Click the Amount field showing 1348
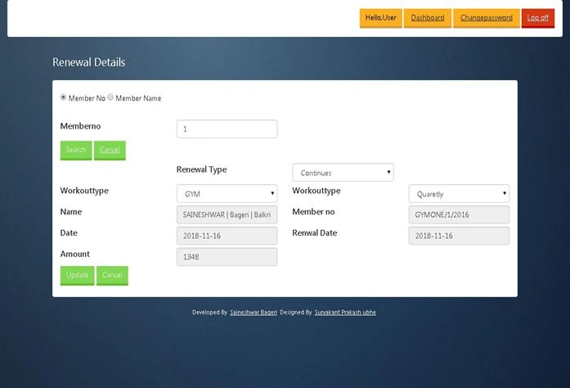 pos(227,257)
